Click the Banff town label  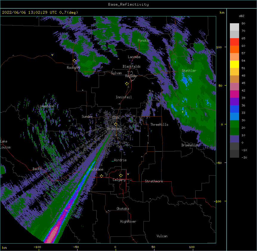coord(37,169)
